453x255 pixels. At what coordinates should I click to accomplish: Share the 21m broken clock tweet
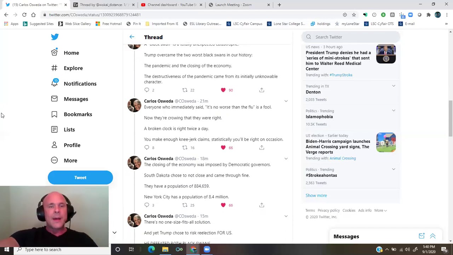pyautogui.click(x=262, y=147)
